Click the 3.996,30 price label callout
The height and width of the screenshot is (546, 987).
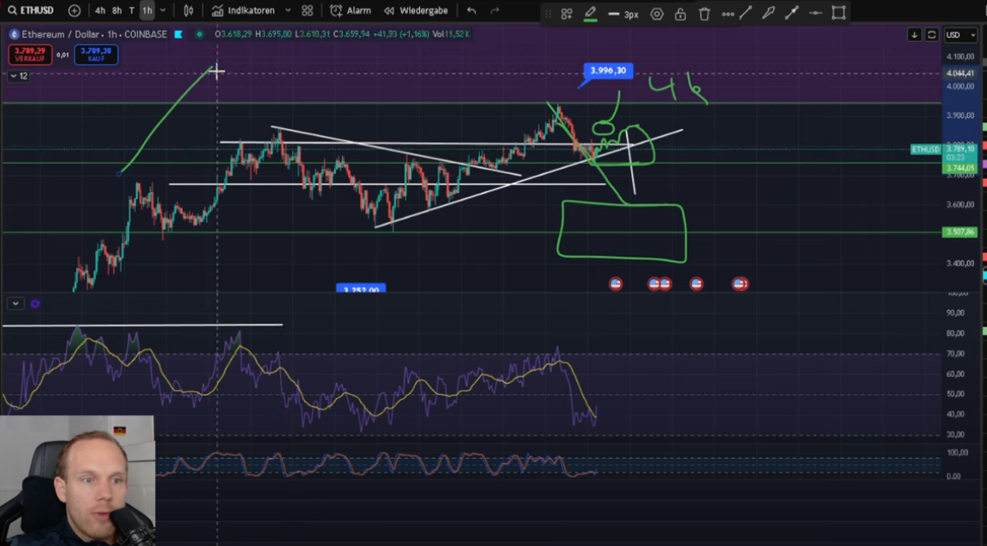pos(607,70)
